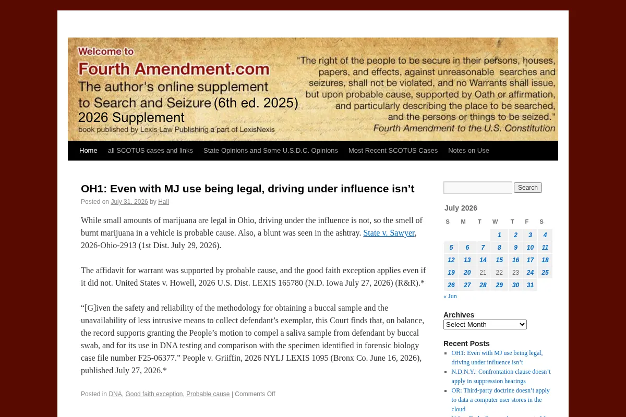Open calendar posts for July 11
The width and height of the screenshot is (626, 417).
point(545,248)
